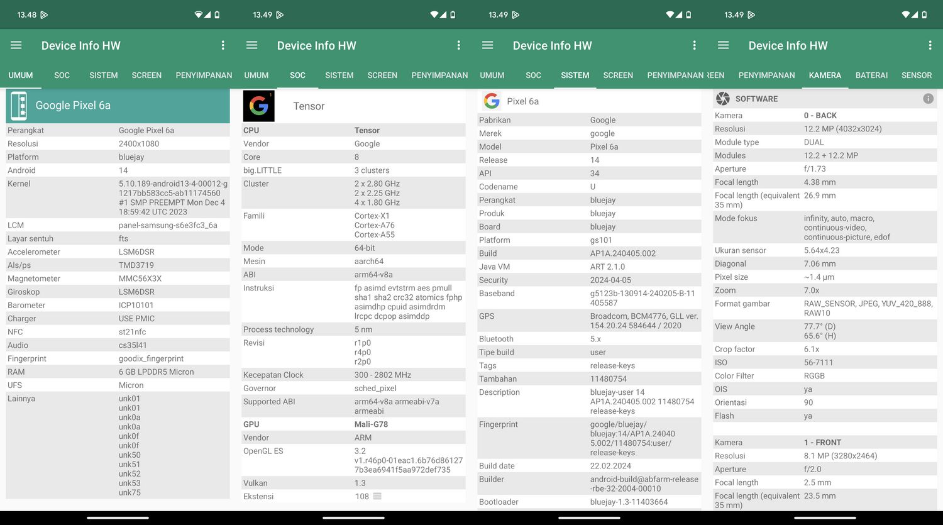Image resolution: width=943 pixels, height=525 pixels.
Task: Tap the Build value AP1A.240405.002
Action: (x=623, y=253)
